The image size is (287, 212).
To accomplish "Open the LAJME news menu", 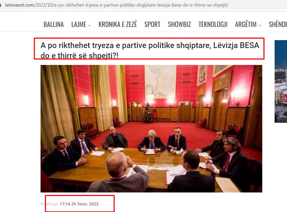I will click(79, 24).
